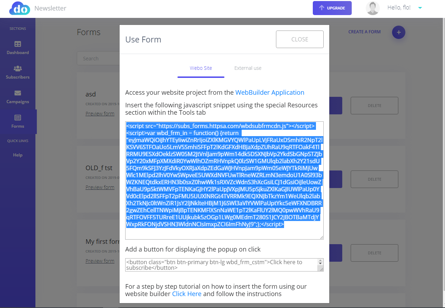Open Preview form for OLD_f tst
This screenshot has width=445, height=308.
point(100,187)
